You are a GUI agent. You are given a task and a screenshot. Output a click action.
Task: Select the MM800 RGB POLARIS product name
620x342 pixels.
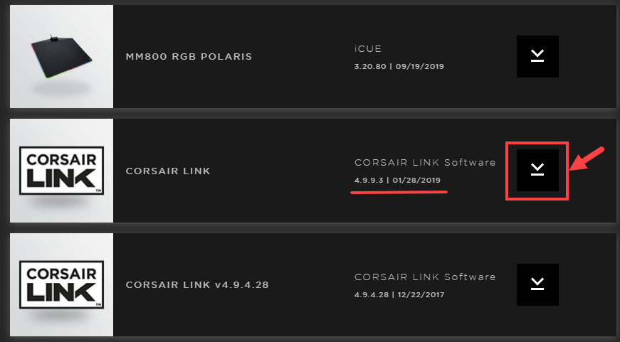pos(189,56)
